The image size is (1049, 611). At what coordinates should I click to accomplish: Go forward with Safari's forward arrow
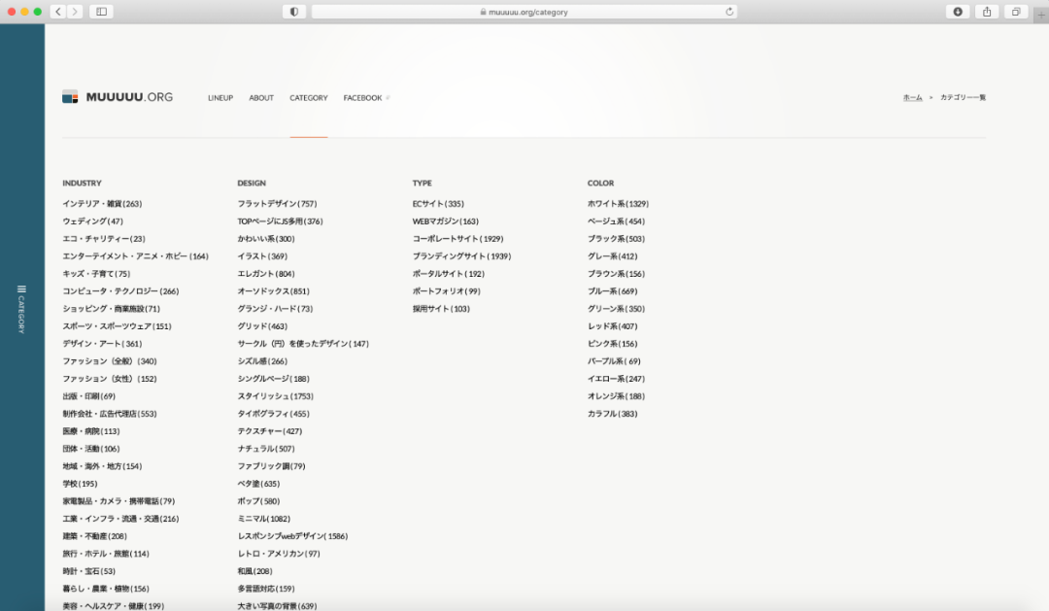pyautogui.click(x=75, y=12)
